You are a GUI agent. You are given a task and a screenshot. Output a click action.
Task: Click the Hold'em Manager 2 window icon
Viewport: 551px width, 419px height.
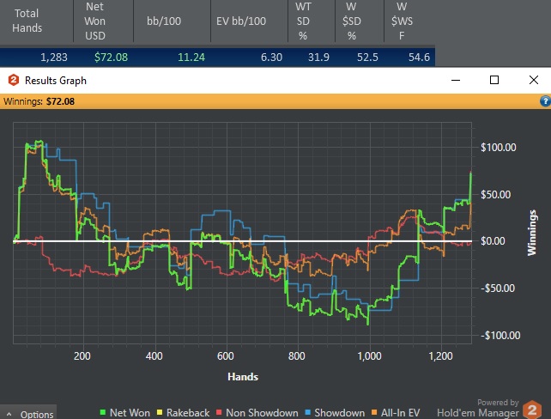click(x=14, y=80)
